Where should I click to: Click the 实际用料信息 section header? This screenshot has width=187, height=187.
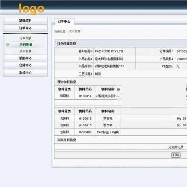click(66, 140)
